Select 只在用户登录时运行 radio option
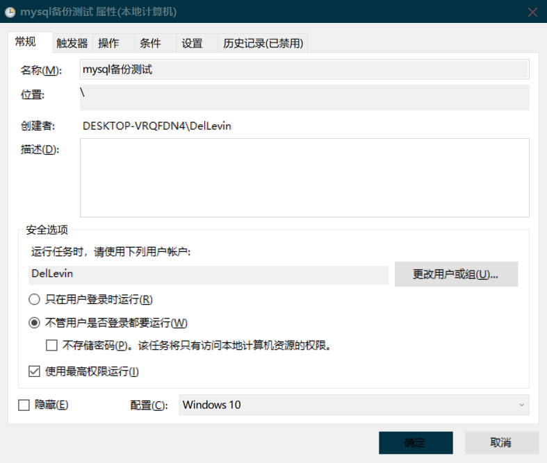 34,299
